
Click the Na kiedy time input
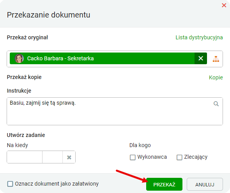(53, 157)
